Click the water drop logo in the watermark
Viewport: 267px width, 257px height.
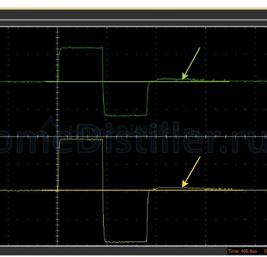[51, 129]
